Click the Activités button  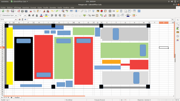pyautogui.click(x=5, y=2)
